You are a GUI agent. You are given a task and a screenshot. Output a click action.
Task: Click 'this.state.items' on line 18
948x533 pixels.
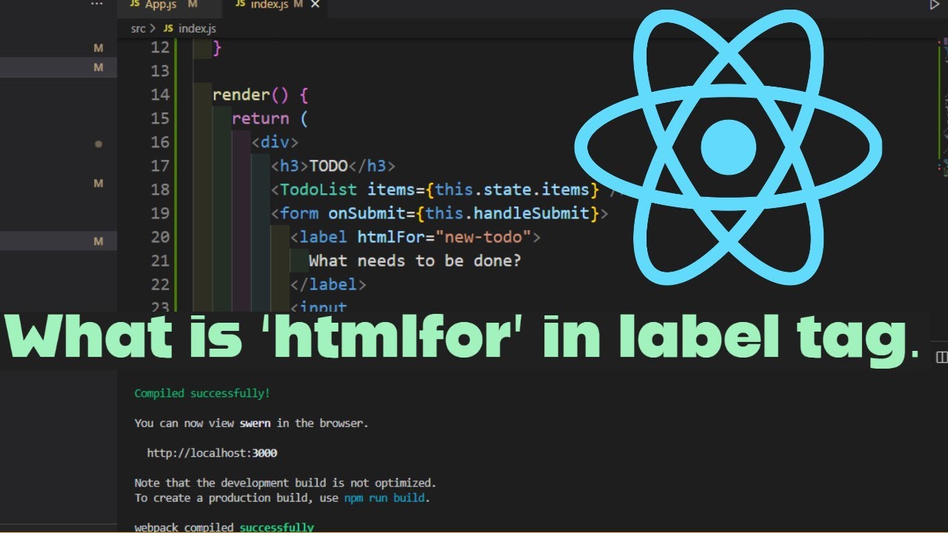click(512, 190)
